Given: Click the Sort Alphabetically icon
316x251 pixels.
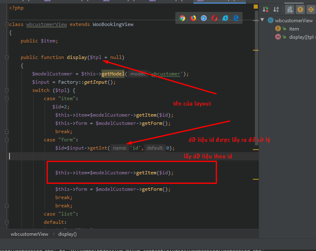Looking at the screenshot, I should 276,9.
